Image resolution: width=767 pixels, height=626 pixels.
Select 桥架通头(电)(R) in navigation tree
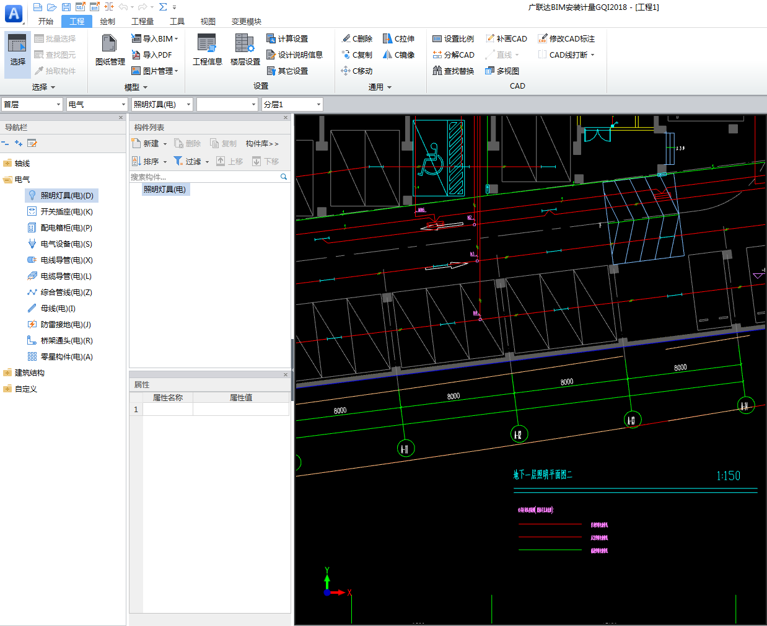click(60, 340)
